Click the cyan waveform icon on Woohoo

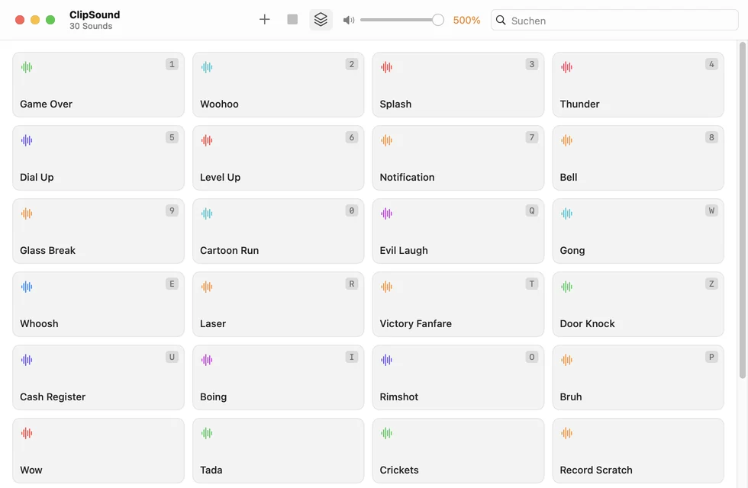click(207, 67)
